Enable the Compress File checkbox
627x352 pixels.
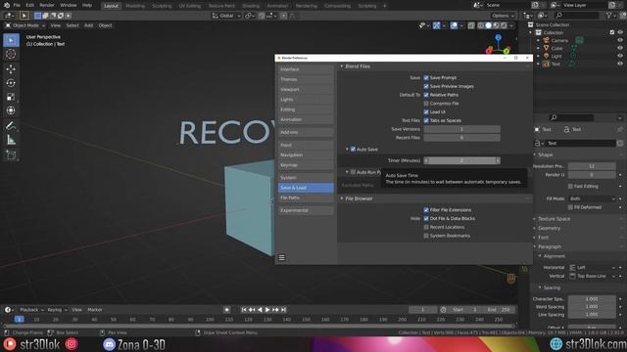coord(426,104)
